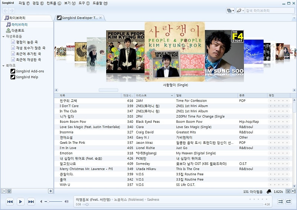This screenshot has height=210, width=297.
Task: Sort by the 아티스트 column header
Action: click(154, 95)
